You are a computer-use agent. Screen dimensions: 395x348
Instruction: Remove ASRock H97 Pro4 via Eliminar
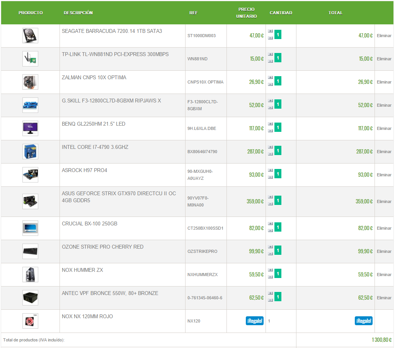coord(384,175)
